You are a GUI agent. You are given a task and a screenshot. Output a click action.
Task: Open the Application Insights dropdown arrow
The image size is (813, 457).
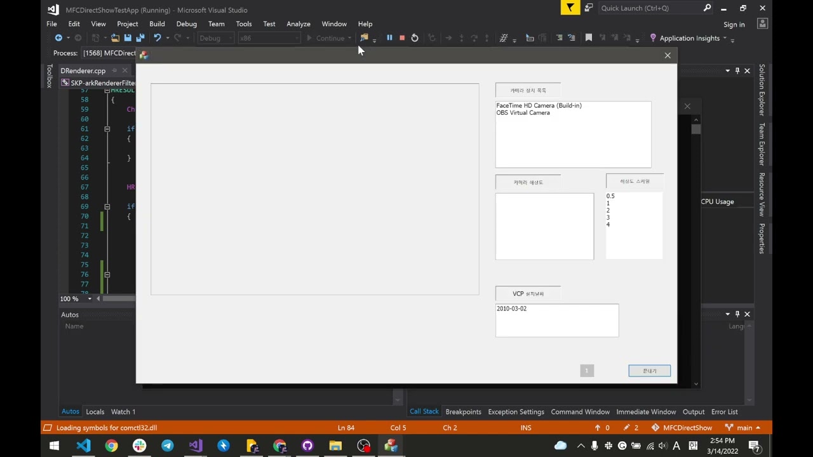click(725, 38)
